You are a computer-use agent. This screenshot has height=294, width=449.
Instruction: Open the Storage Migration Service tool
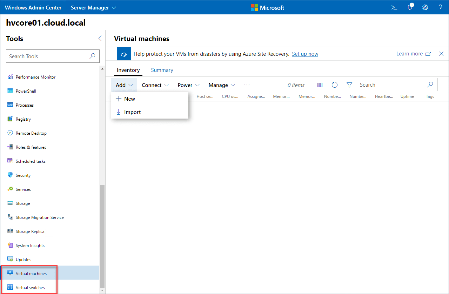[x=50, y=218]
